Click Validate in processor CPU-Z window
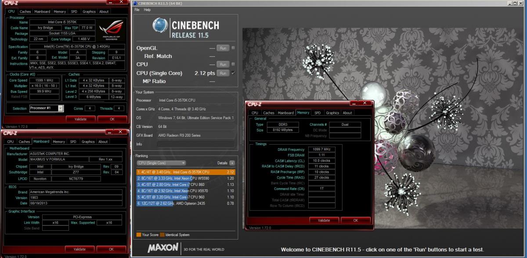Viewport: 527px width, 258px height. tap(80, 119)
